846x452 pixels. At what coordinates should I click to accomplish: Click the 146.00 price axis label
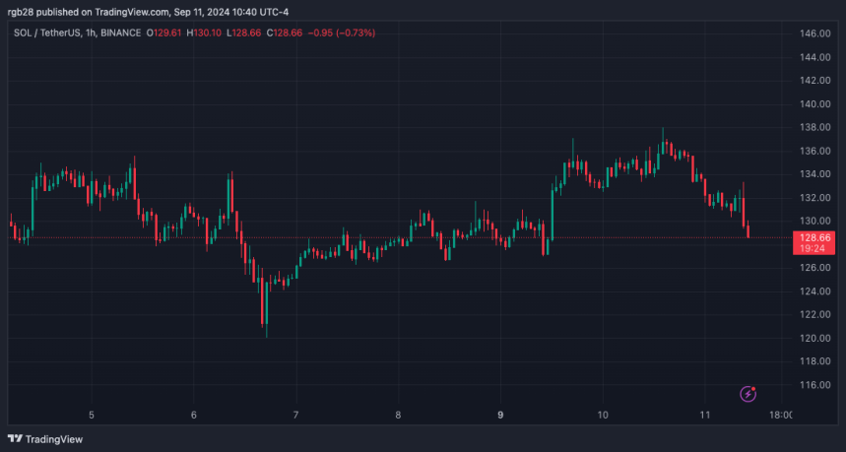[x=814, y=33]
